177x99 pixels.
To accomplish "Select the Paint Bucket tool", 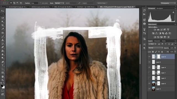I will coord(2,51).
